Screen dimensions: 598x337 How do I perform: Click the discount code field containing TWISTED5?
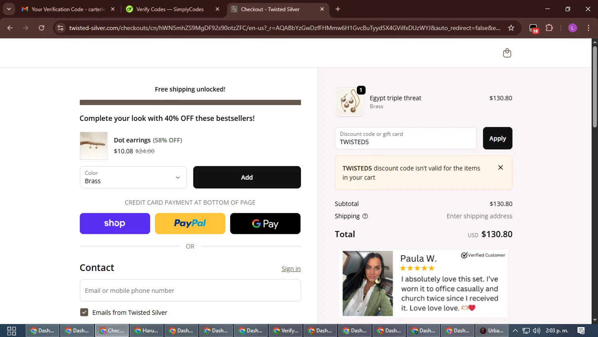[x=405, y=138]
